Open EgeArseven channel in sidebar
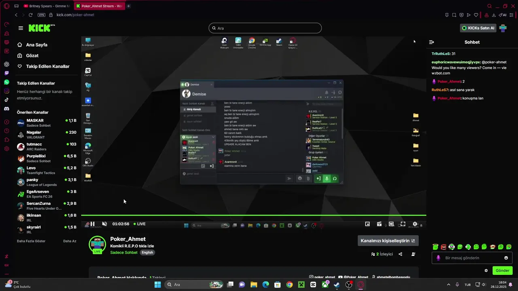 [x=47, y=194]
